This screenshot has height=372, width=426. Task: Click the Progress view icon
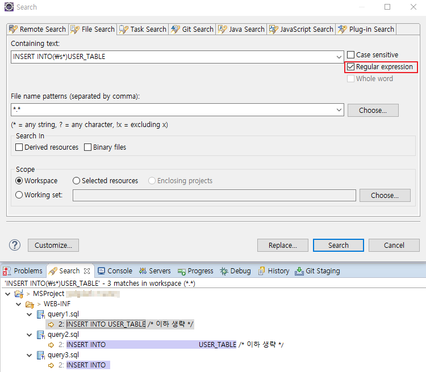point(182,271)
